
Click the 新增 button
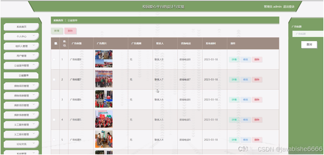pyautogui.click(x=57, y=31)
